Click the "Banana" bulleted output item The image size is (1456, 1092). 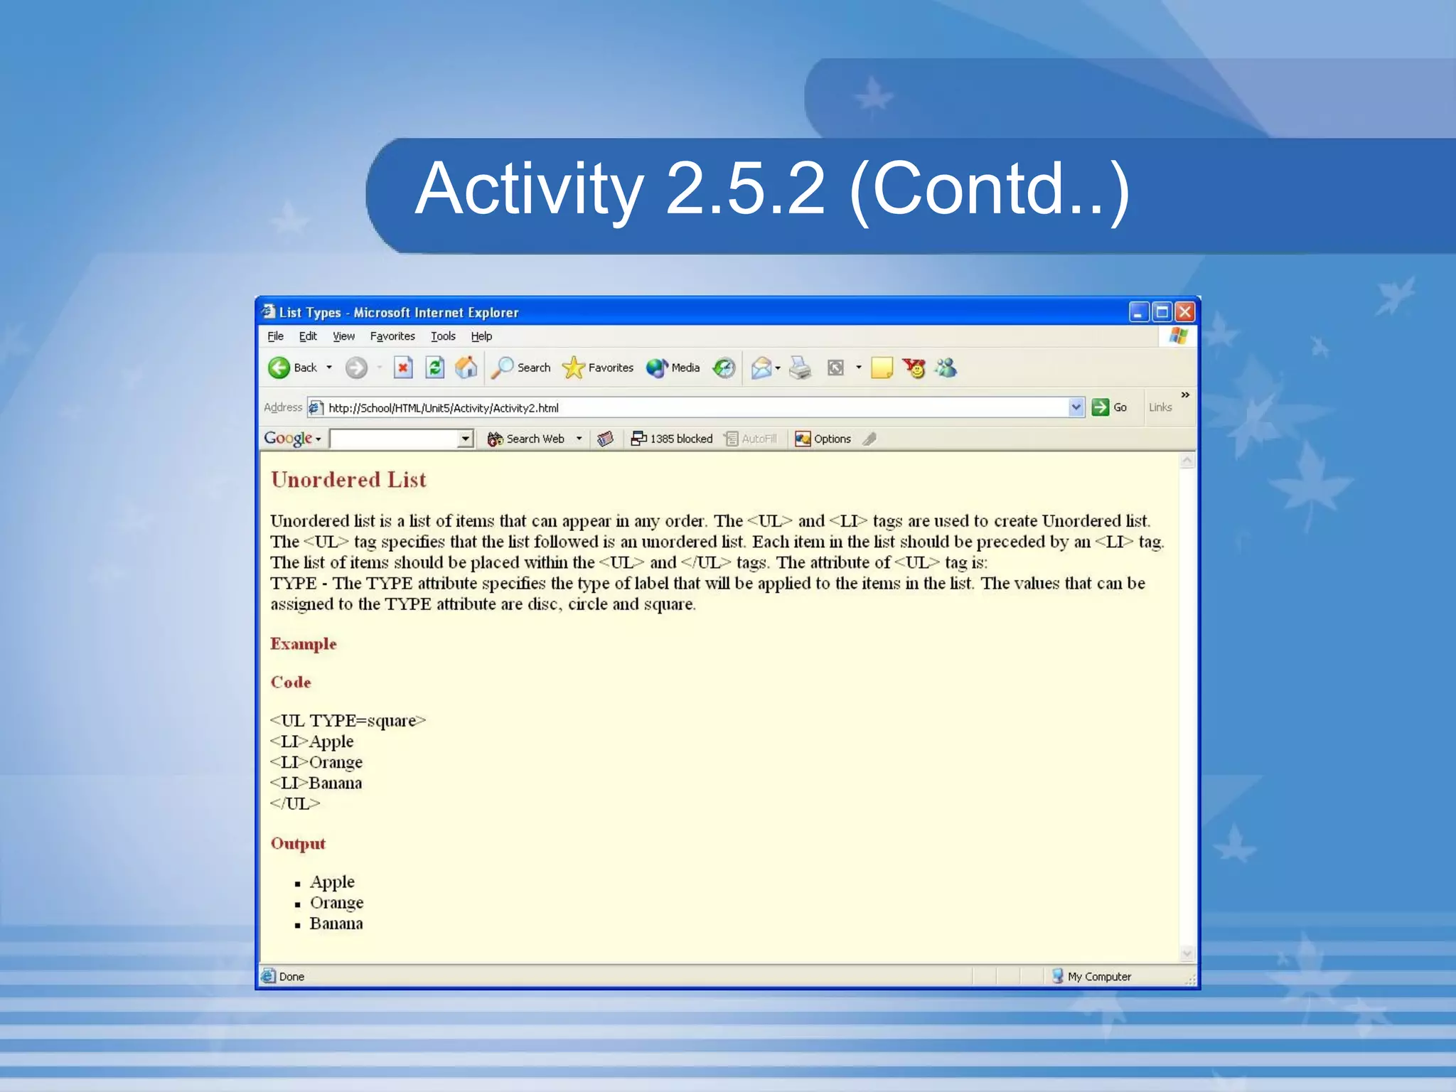tap(336, 924)
